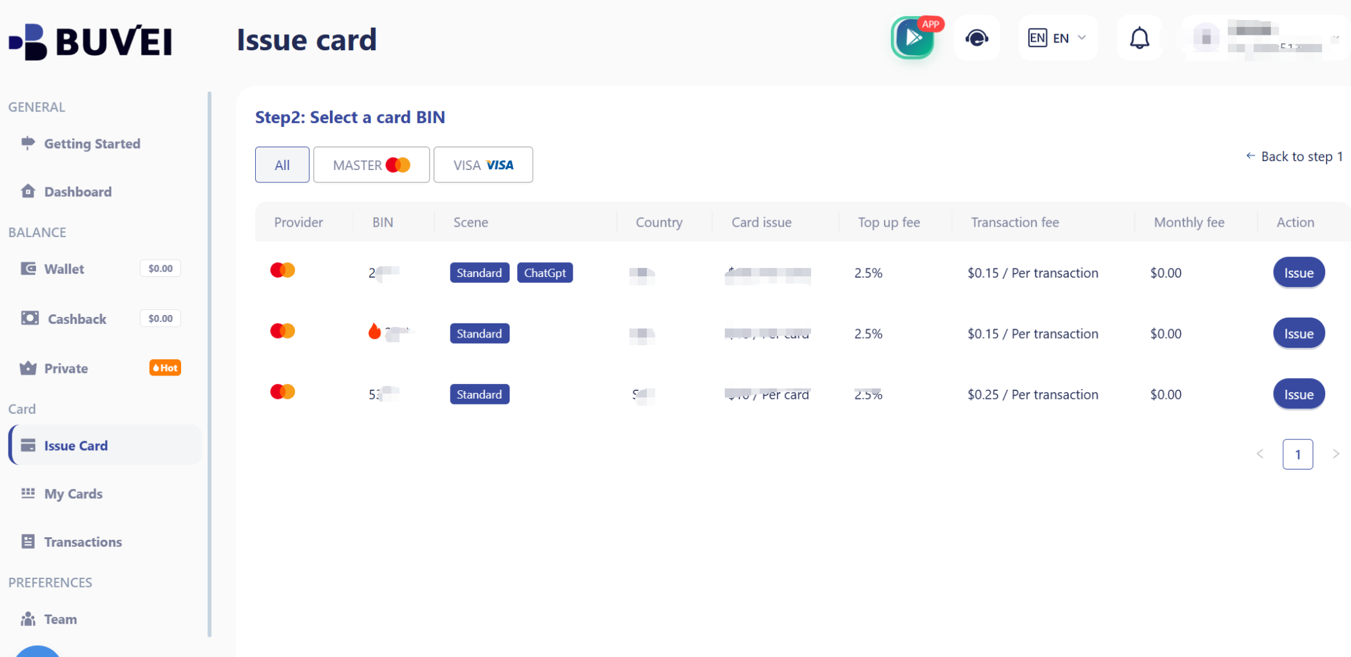Click the BUVEI logo

pos(91,41)
